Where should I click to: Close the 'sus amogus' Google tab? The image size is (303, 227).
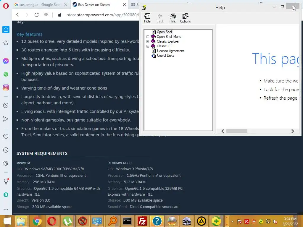click(x=66, y=5)
